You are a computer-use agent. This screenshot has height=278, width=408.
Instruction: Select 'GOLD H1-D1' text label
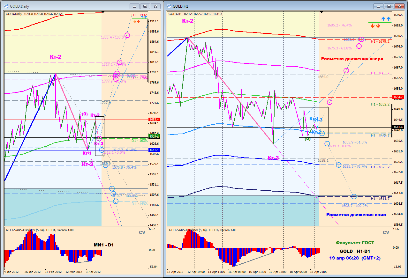(x=355, y=251)
